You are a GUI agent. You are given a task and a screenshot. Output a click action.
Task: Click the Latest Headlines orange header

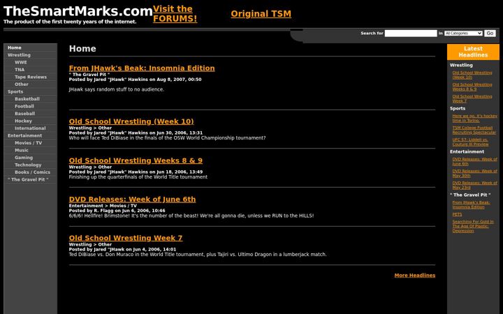tap(473, 52)
